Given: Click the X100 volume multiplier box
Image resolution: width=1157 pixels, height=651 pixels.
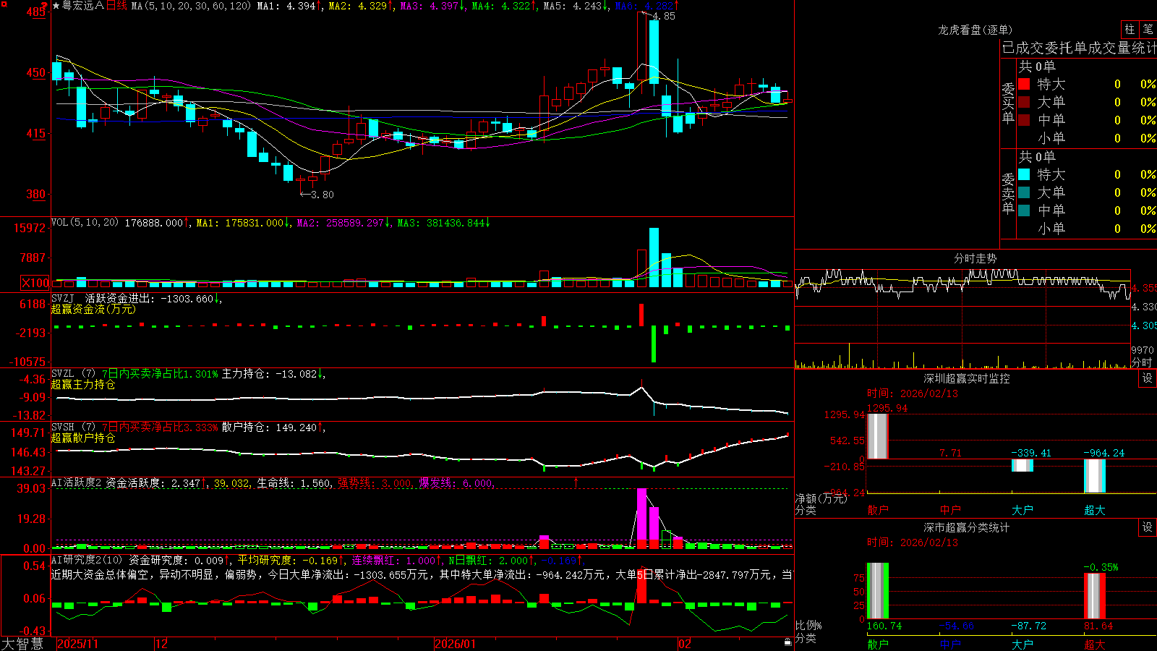Looking at the screenshot, I should [35, 283].
